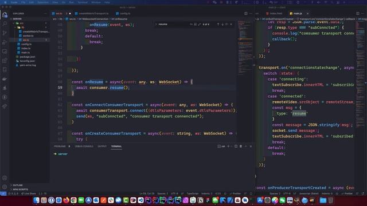Add a new terminal with plus icon
The height and width of the screenshot is (206, 367).
228,146
